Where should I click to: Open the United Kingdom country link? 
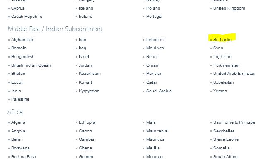pyautogui.click(x=229, y=8)
